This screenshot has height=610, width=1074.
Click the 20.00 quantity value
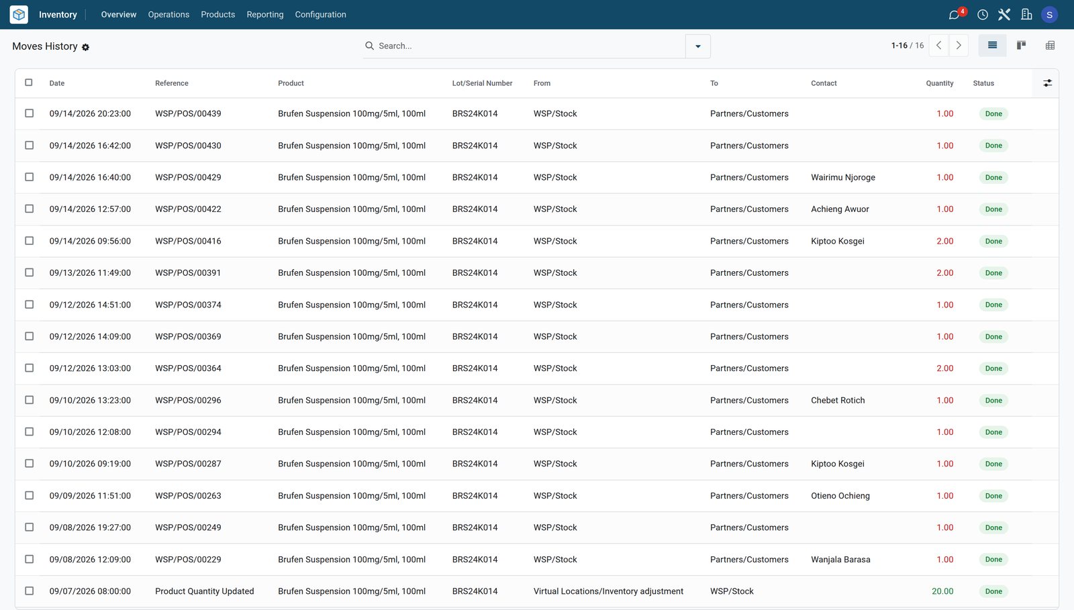click(942, 591)
